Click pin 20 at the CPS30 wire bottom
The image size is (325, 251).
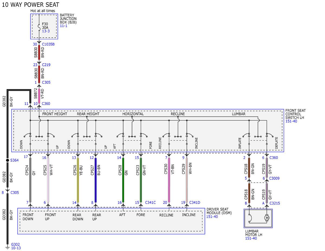point(165,202)
